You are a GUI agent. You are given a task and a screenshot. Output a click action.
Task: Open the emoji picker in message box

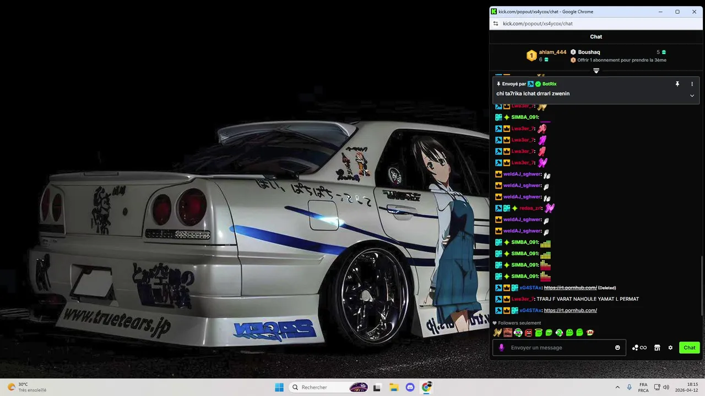pos(617,348)
